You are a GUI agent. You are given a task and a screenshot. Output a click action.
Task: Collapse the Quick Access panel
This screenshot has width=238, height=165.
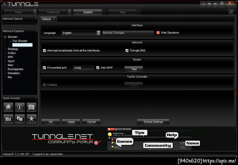(x=36, y=98)
